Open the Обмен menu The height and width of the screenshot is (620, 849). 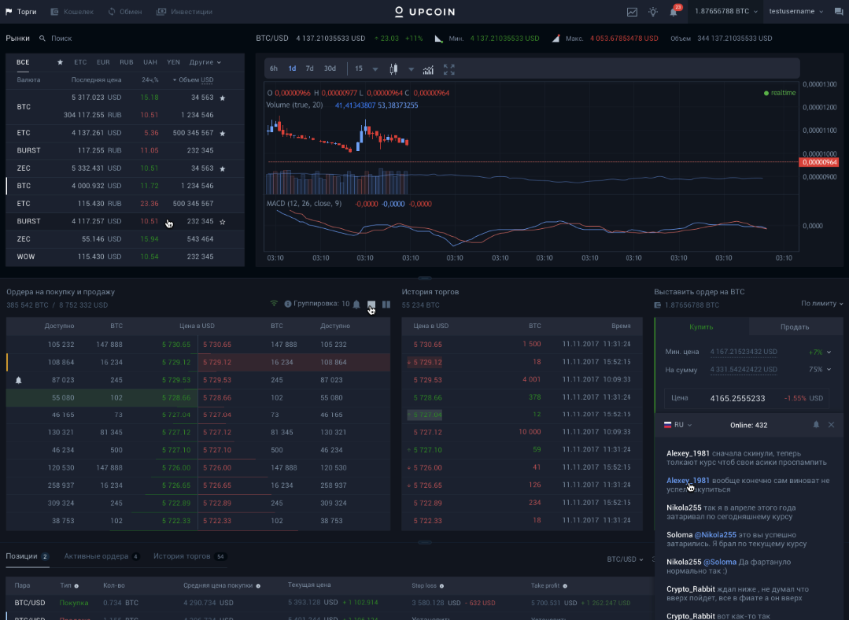(x=124, y=11)
